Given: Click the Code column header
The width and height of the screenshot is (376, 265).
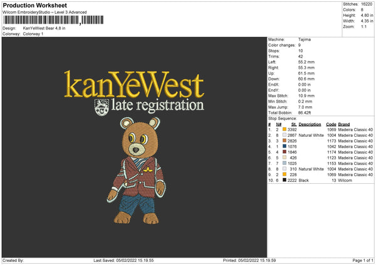Looking at the screenshot, I should click(331, 124).
